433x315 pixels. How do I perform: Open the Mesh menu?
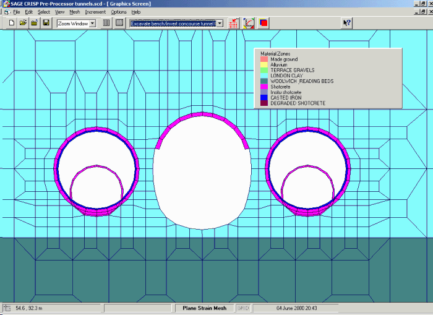pos(75,12)
